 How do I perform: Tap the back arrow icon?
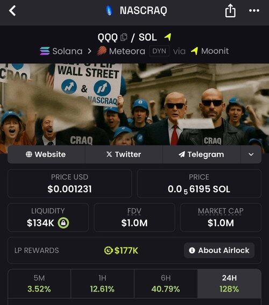point(12,10)
